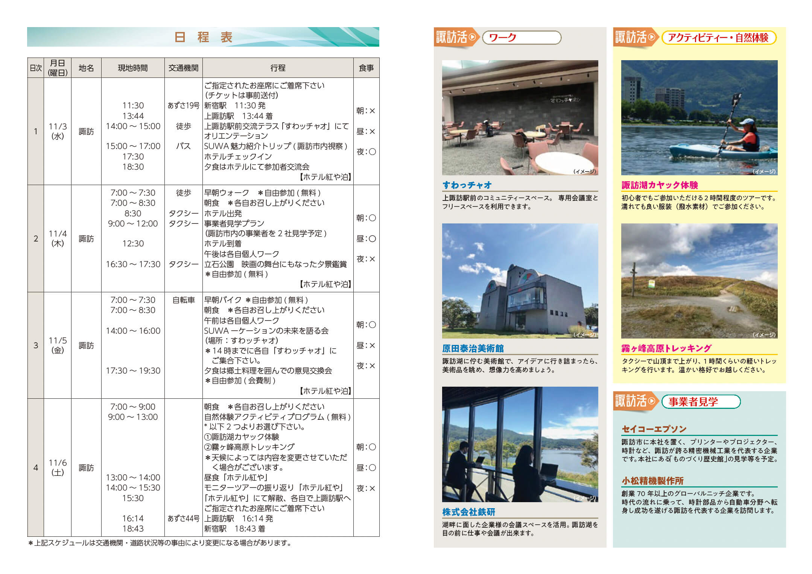Click the 諏訪活 badge next to アクティビティー・自然体験
The image size is (812, 574).
[636, 37]
